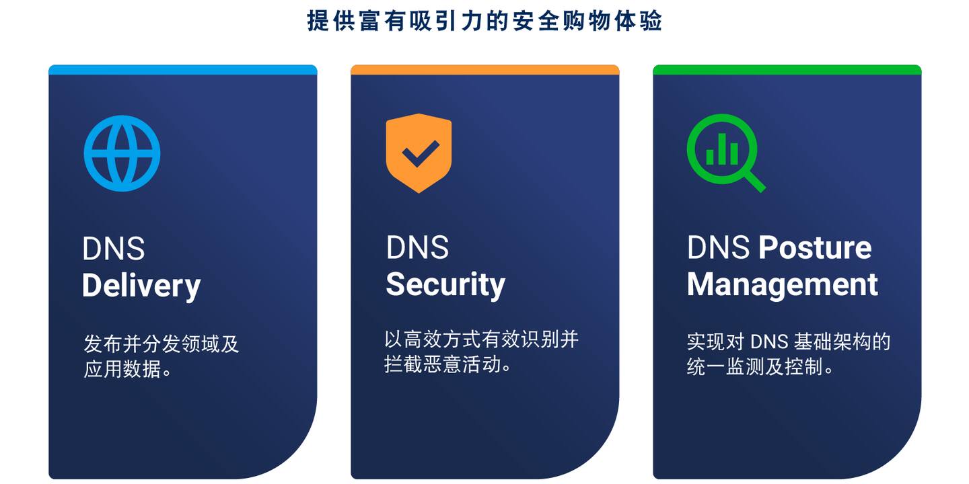
Task: Select the checkmark inside the orange shield
Action: point(420,153)
